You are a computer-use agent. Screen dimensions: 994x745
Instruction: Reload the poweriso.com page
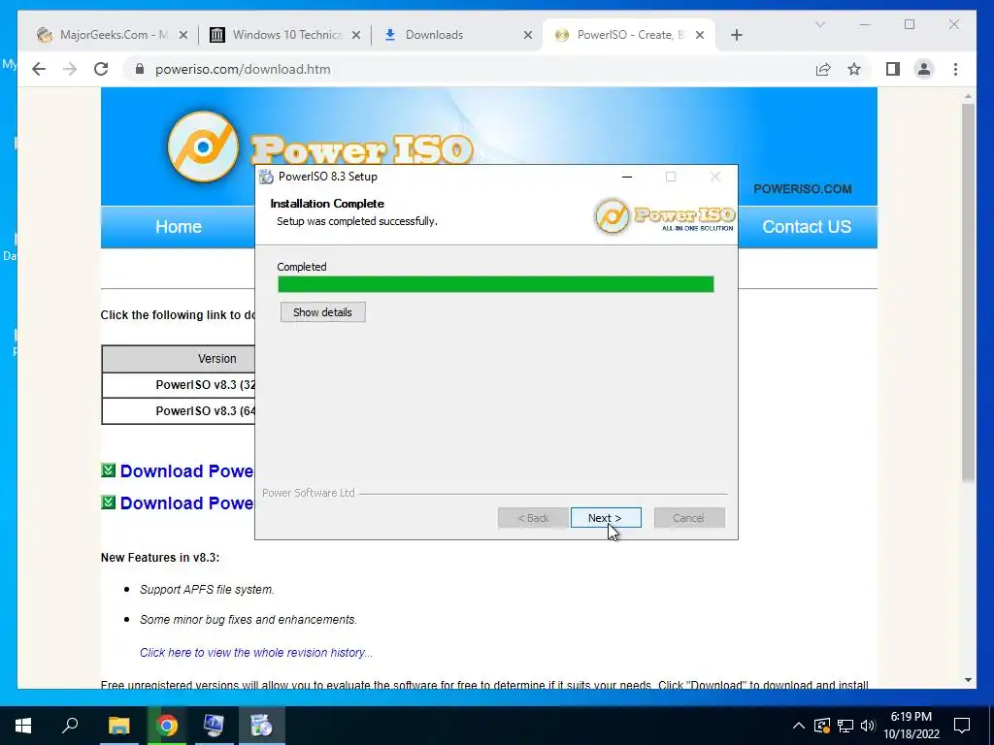pyautogui.click(x=101, y=69)
